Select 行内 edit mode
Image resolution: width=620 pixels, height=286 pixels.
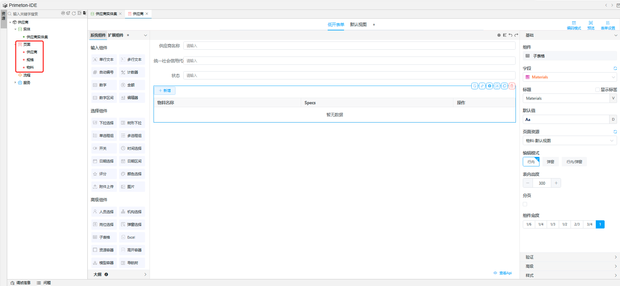[531, 162]
